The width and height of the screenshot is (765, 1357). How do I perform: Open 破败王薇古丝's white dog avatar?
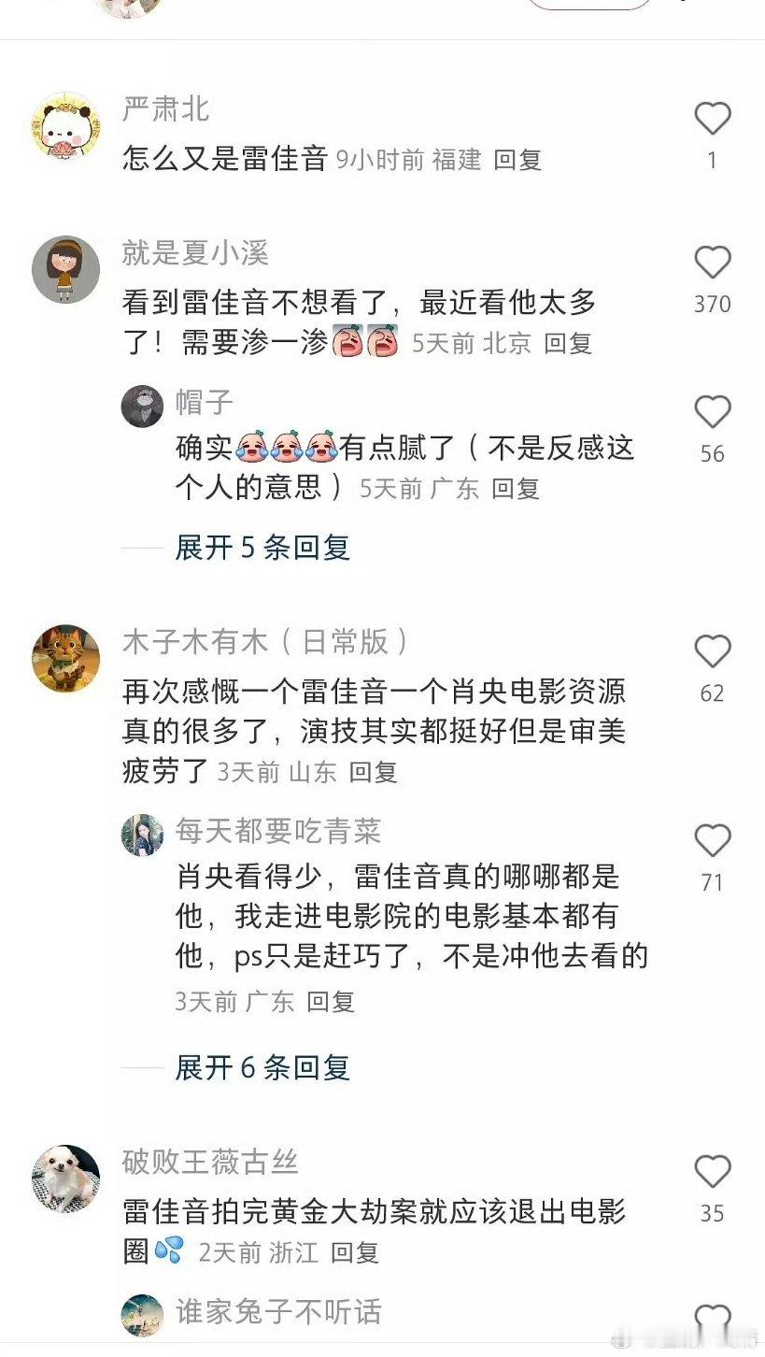(65, 1178)
